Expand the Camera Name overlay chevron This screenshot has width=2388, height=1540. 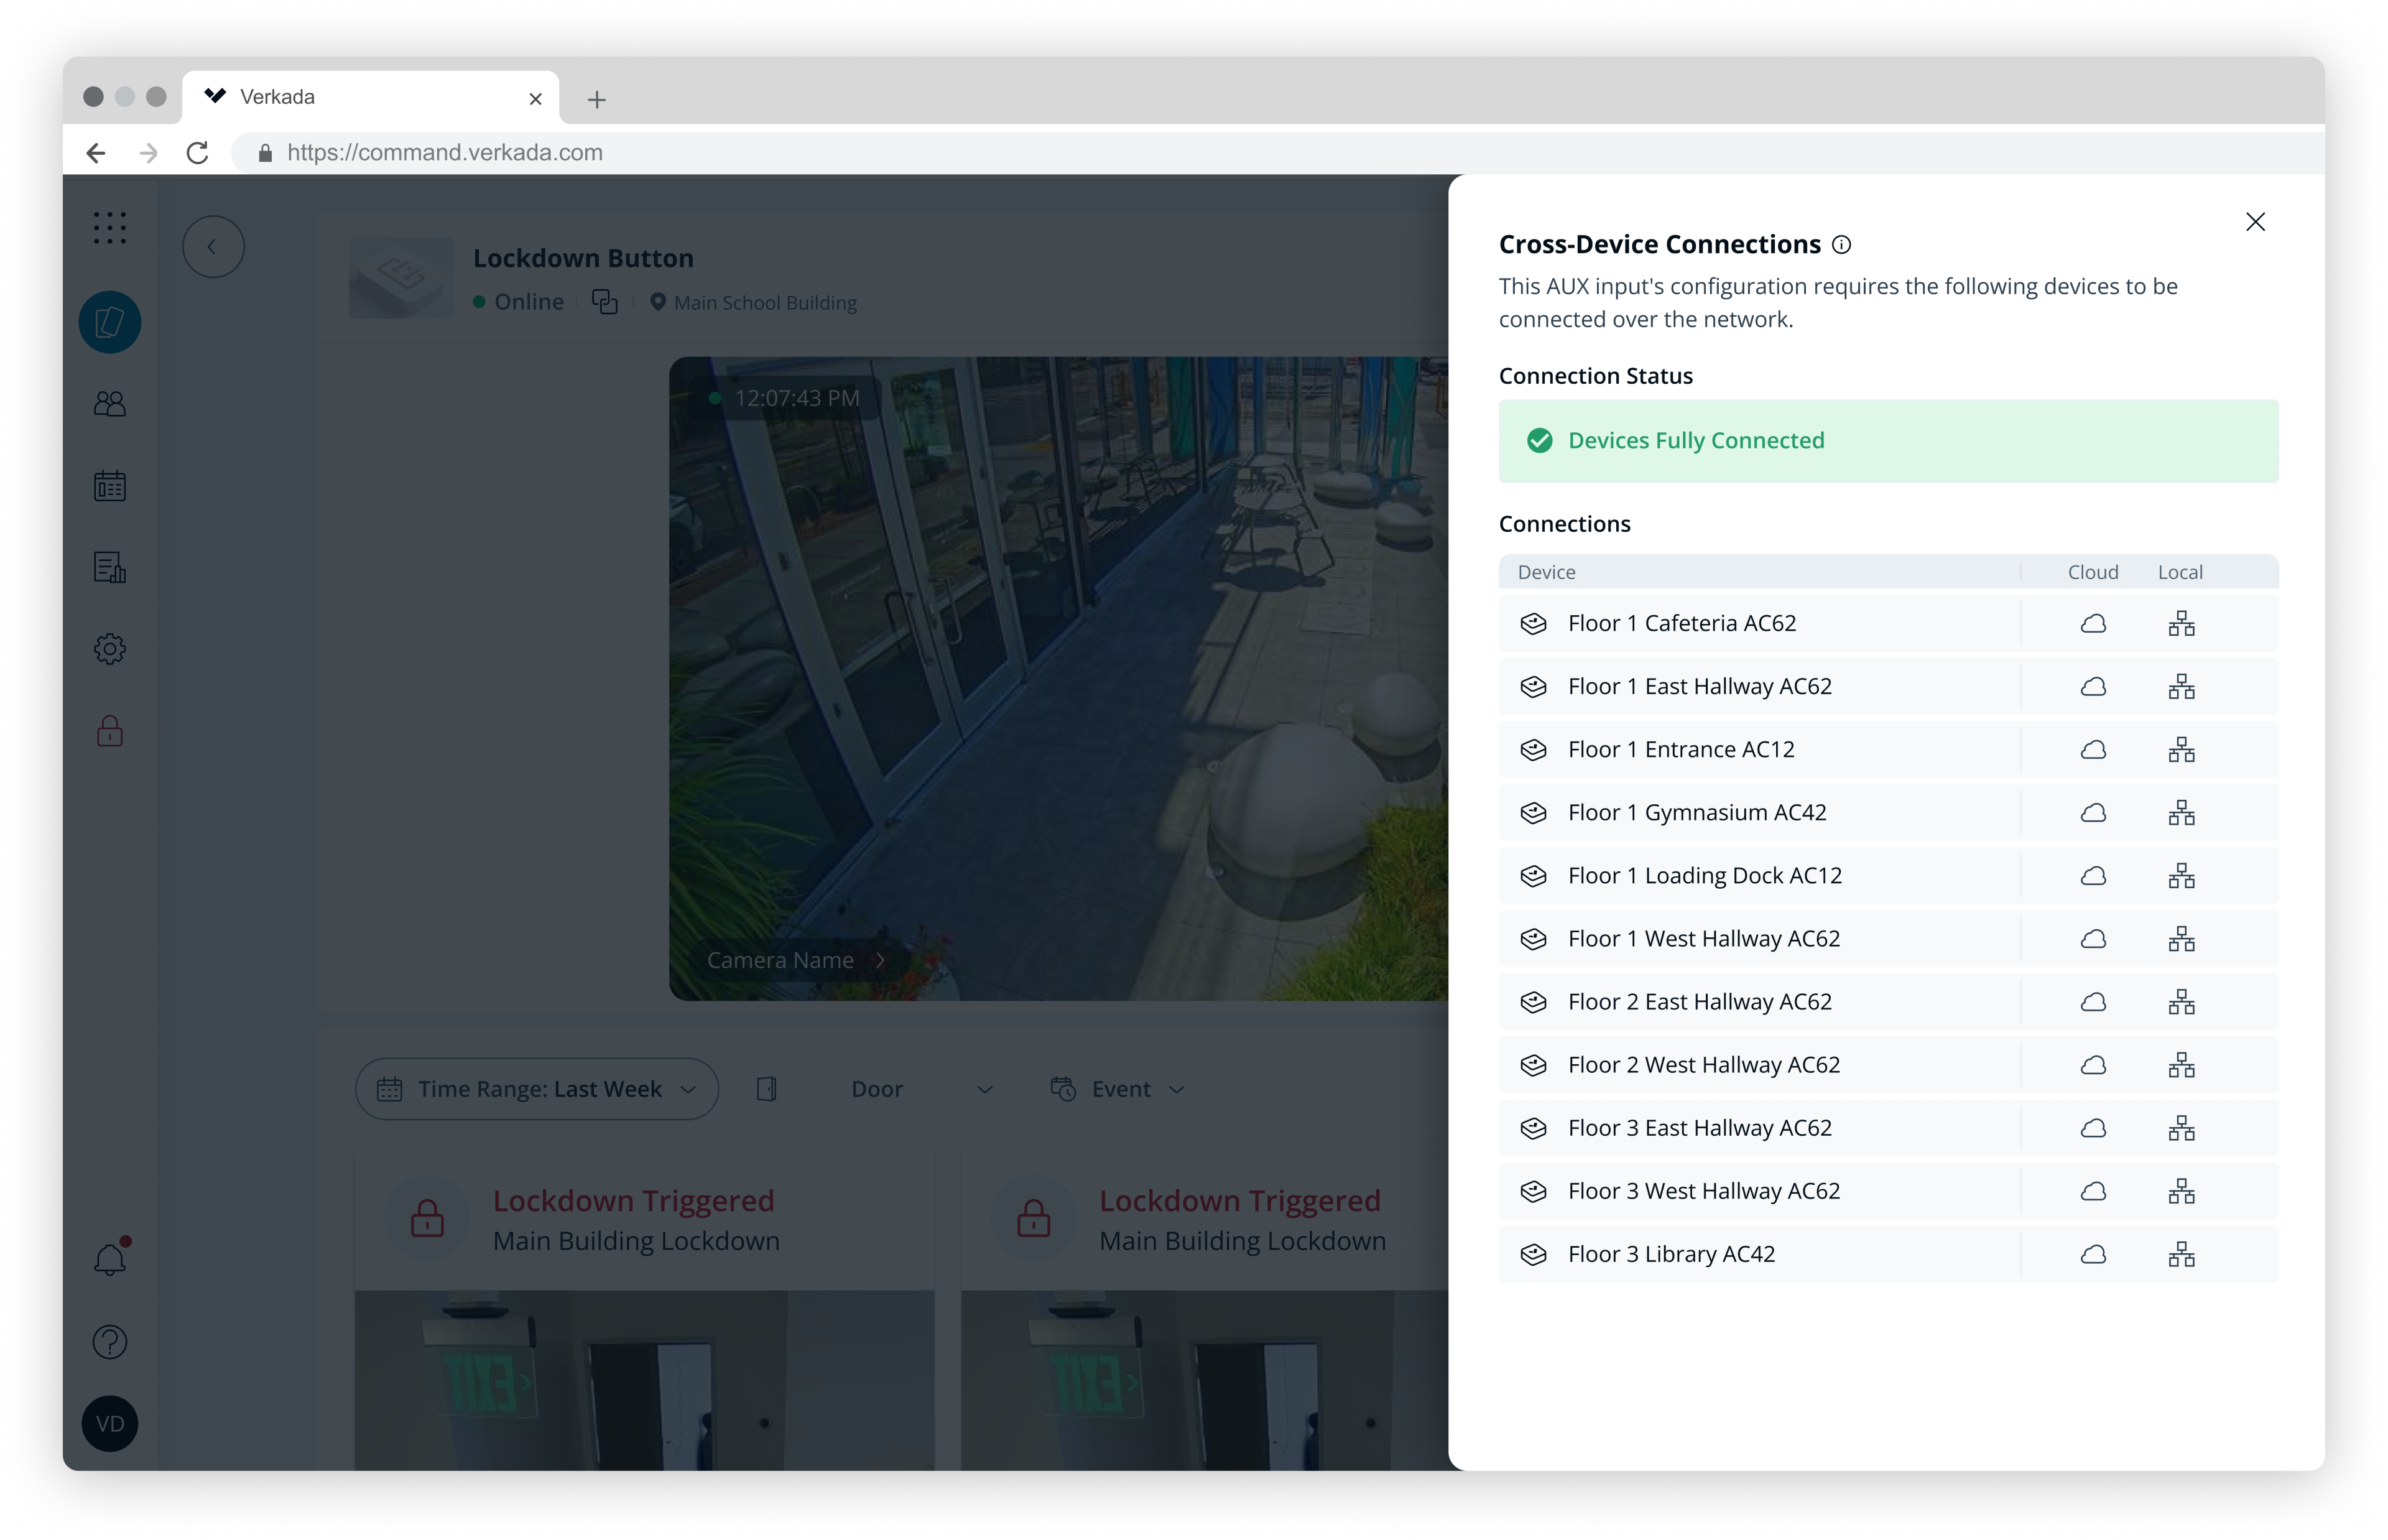pyautogui.click(x=881, y=960)
